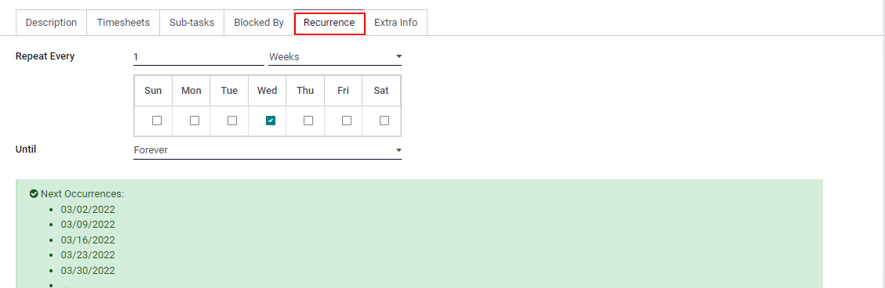Click the Recurrence tab

point(330,23)
